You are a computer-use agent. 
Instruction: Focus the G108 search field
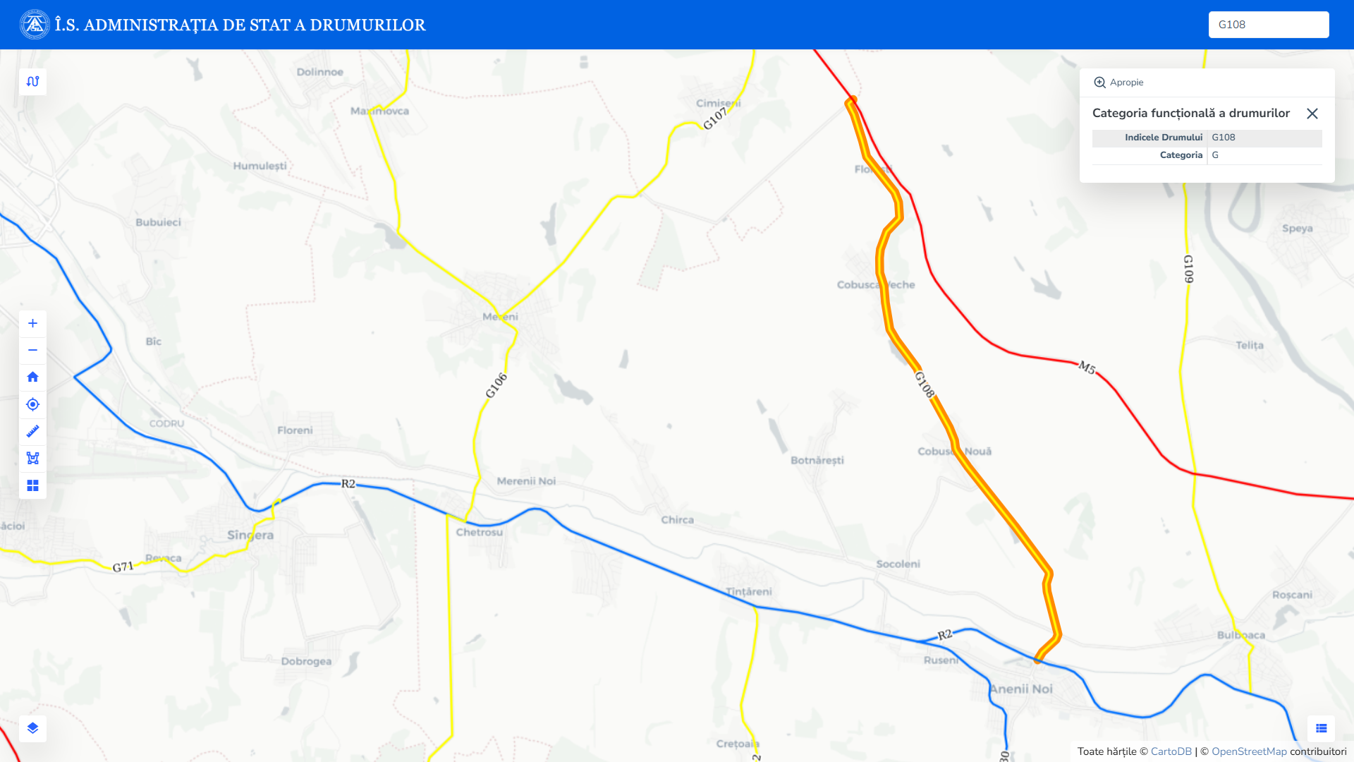1269,25
